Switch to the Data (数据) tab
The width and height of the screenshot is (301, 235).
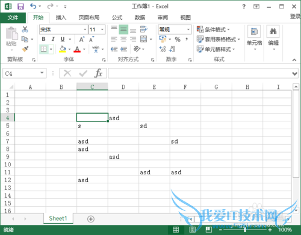point(140,17)
